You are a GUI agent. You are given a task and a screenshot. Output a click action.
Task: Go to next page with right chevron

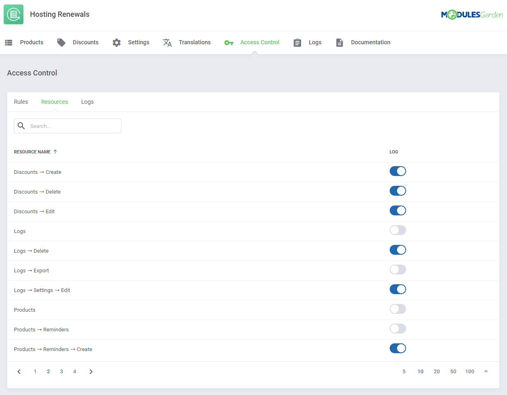click(91, 372)
